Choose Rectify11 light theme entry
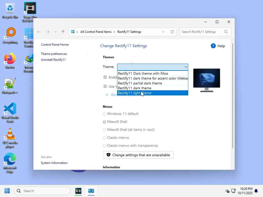This screenshot has width=263, height=197. (153, 93)
